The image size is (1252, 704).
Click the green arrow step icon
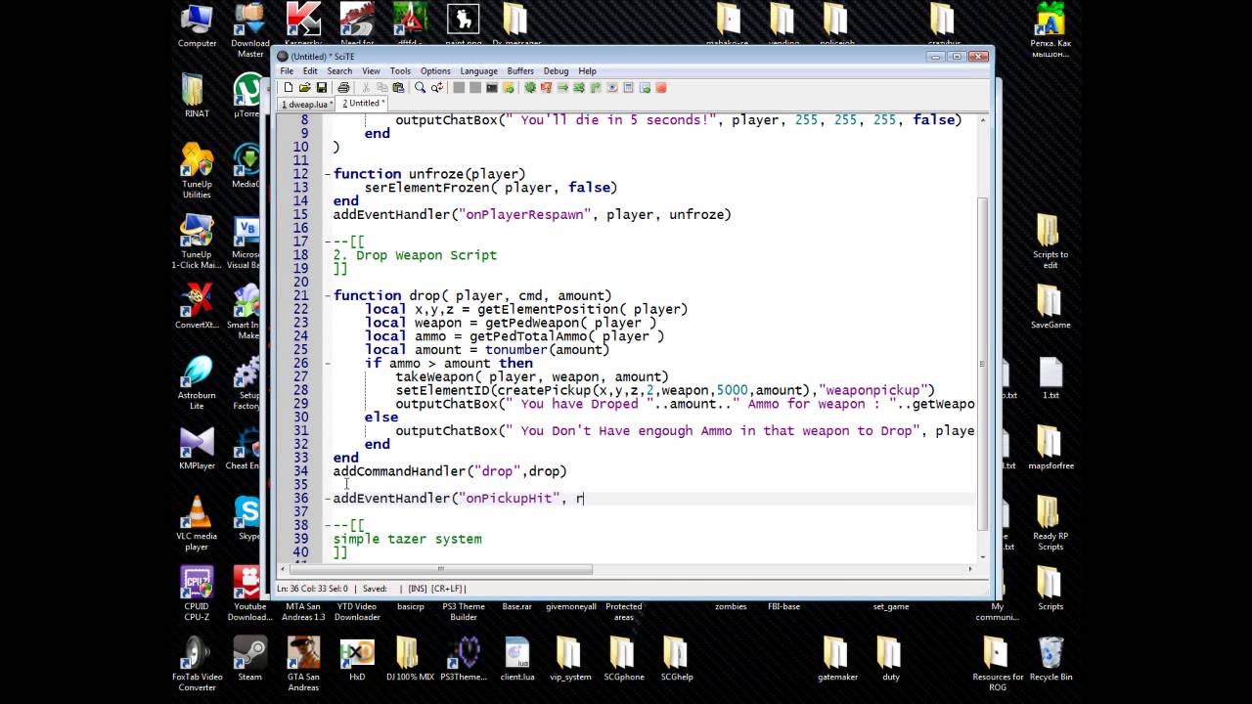tap(563, 87)
